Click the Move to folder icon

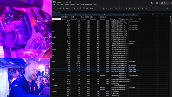67,2
